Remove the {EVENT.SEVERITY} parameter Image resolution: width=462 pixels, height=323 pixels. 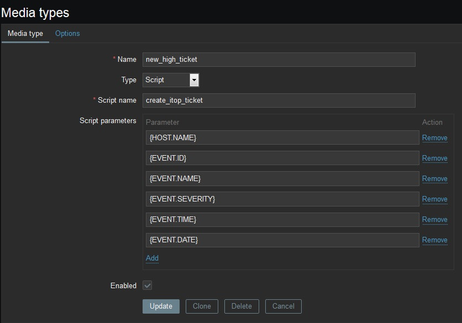434,199
